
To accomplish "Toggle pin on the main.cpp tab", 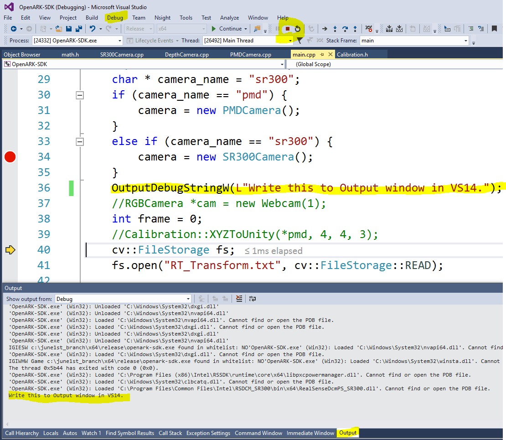I will (322, 55).
